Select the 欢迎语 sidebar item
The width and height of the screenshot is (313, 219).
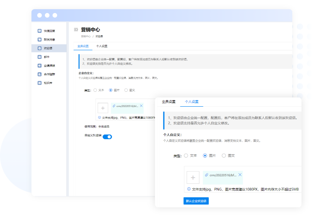point(48,49)
